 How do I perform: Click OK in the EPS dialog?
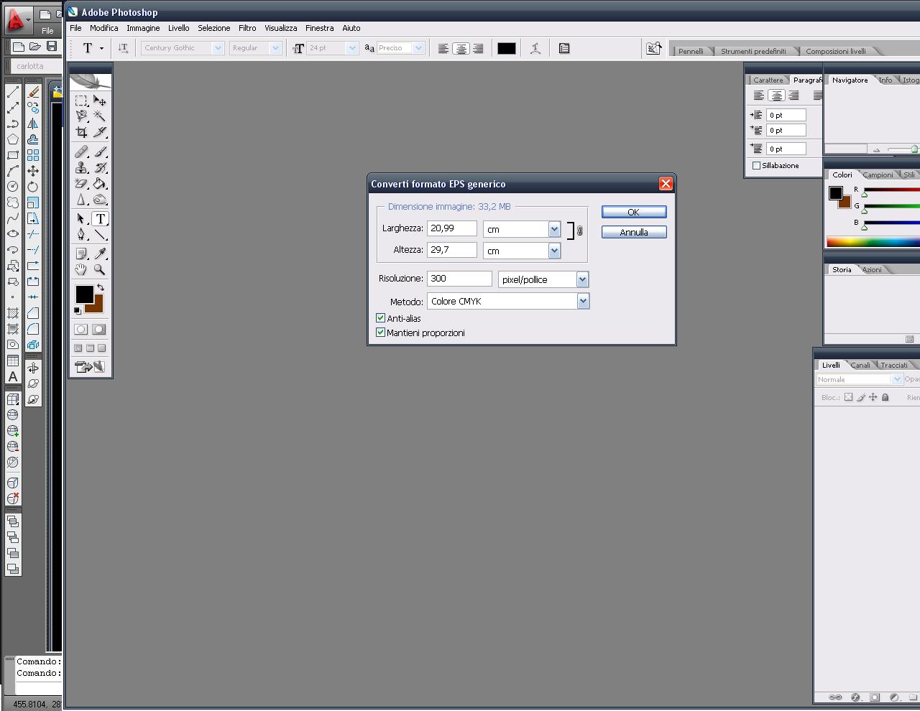tap(634, 212)
